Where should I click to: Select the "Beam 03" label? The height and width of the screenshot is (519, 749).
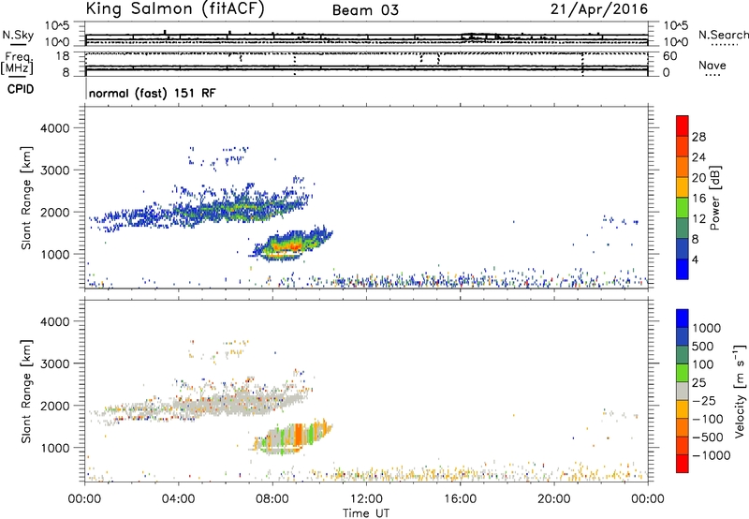click(x=365, y=10)
